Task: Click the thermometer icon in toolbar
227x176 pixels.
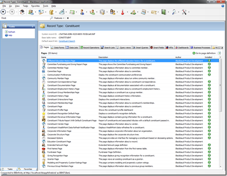Action: point(122,12)
